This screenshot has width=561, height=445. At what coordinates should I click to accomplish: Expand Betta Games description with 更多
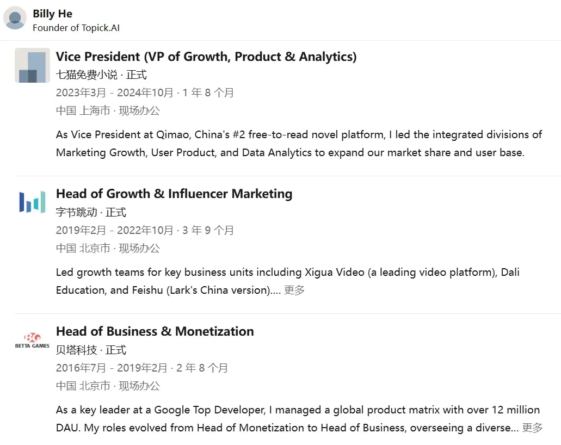532,428
